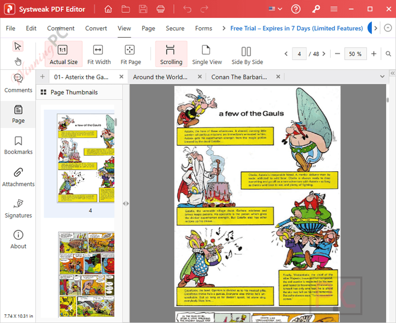The width and height of the screenshot is (396, 323).
Task: Select the page 4 thumbnail
Action: click(85, 158)
